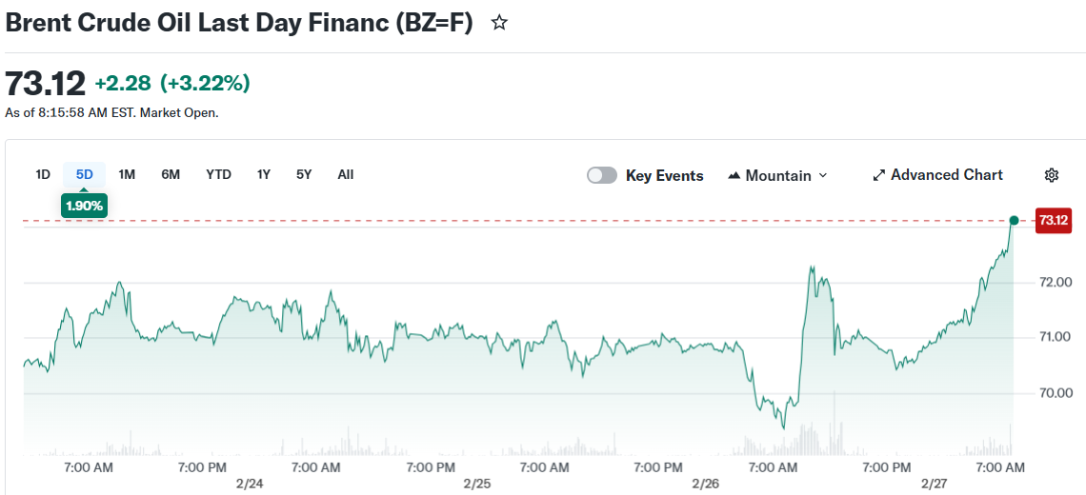Viewport: 1086px width, 495px height.
Task: Click the Key Events label
Action: [x=664, y=176]
